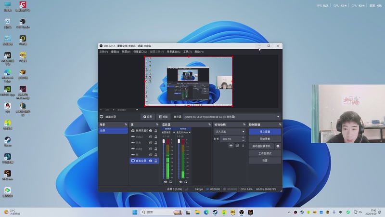Click the lock icon for dota2 source
Image resolution: width=385 pixels, height=217 pixels.
[x=156, y=137]
